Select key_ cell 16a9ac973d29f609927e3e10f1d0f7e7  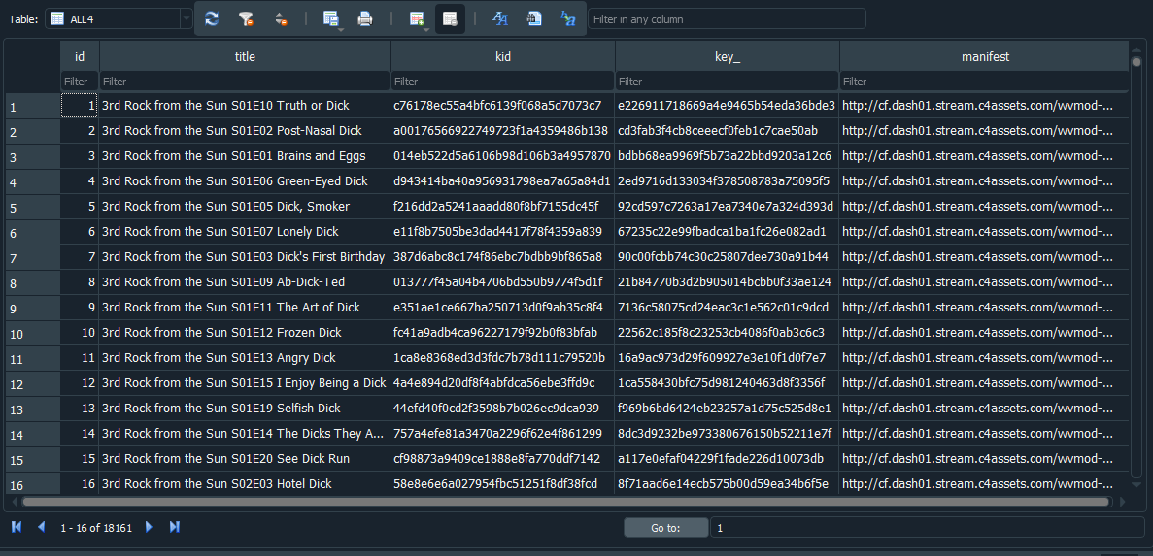(728, 358)
